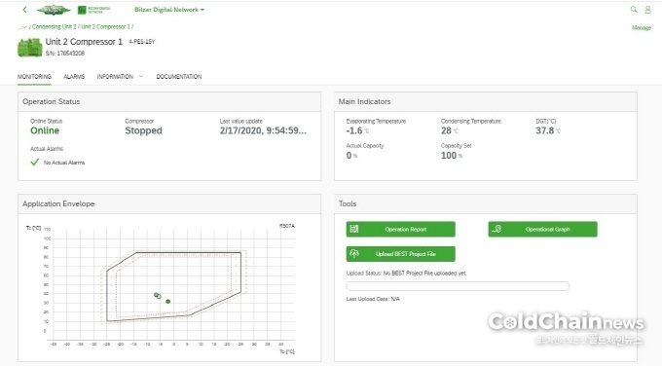This screenshot has width=662, height=366.
Task: Expand the INFORMATION tab chevron
Action: [x=141, y=76]
